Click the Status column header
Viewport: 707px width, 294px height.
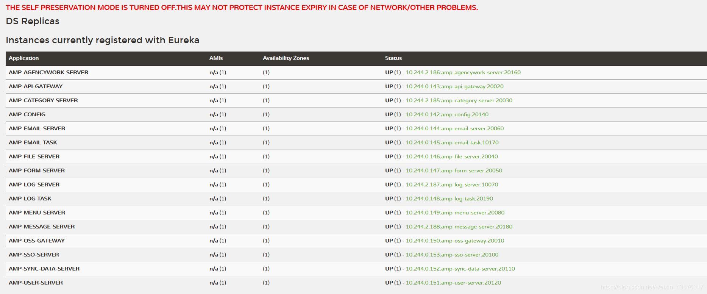tap(393, 58)
